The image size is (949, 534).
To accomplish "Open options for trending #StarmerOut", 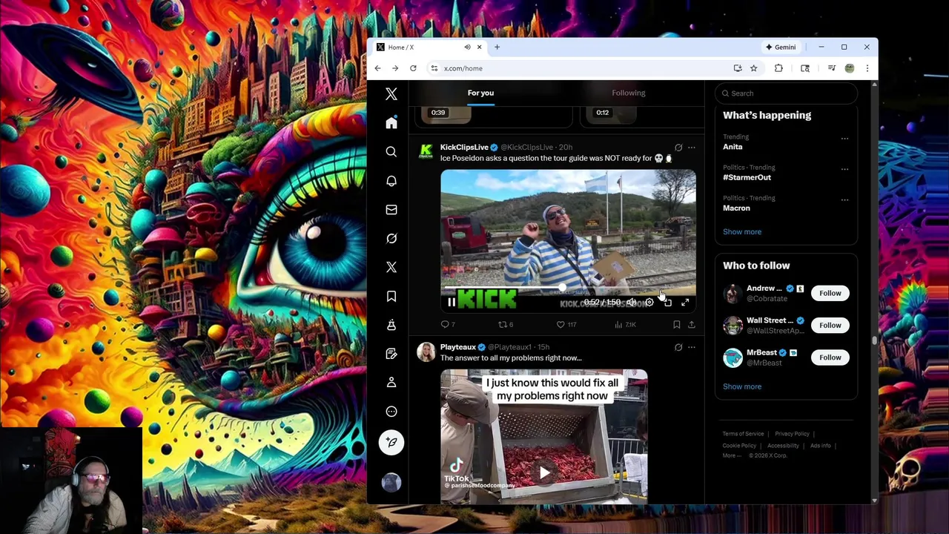I will pyautogui.click(x=844, y=169).
